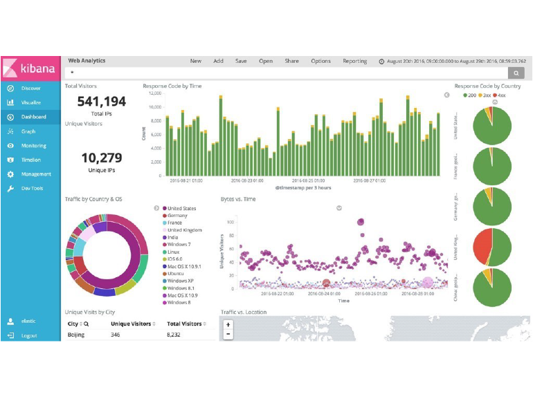Viewport: 533px width, 401px height.
Task: Click Save in the top menu
Action: [241, 61]
